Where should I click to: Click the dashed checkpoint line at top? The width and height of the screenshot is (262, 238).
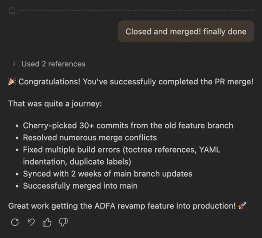(138, 11)
